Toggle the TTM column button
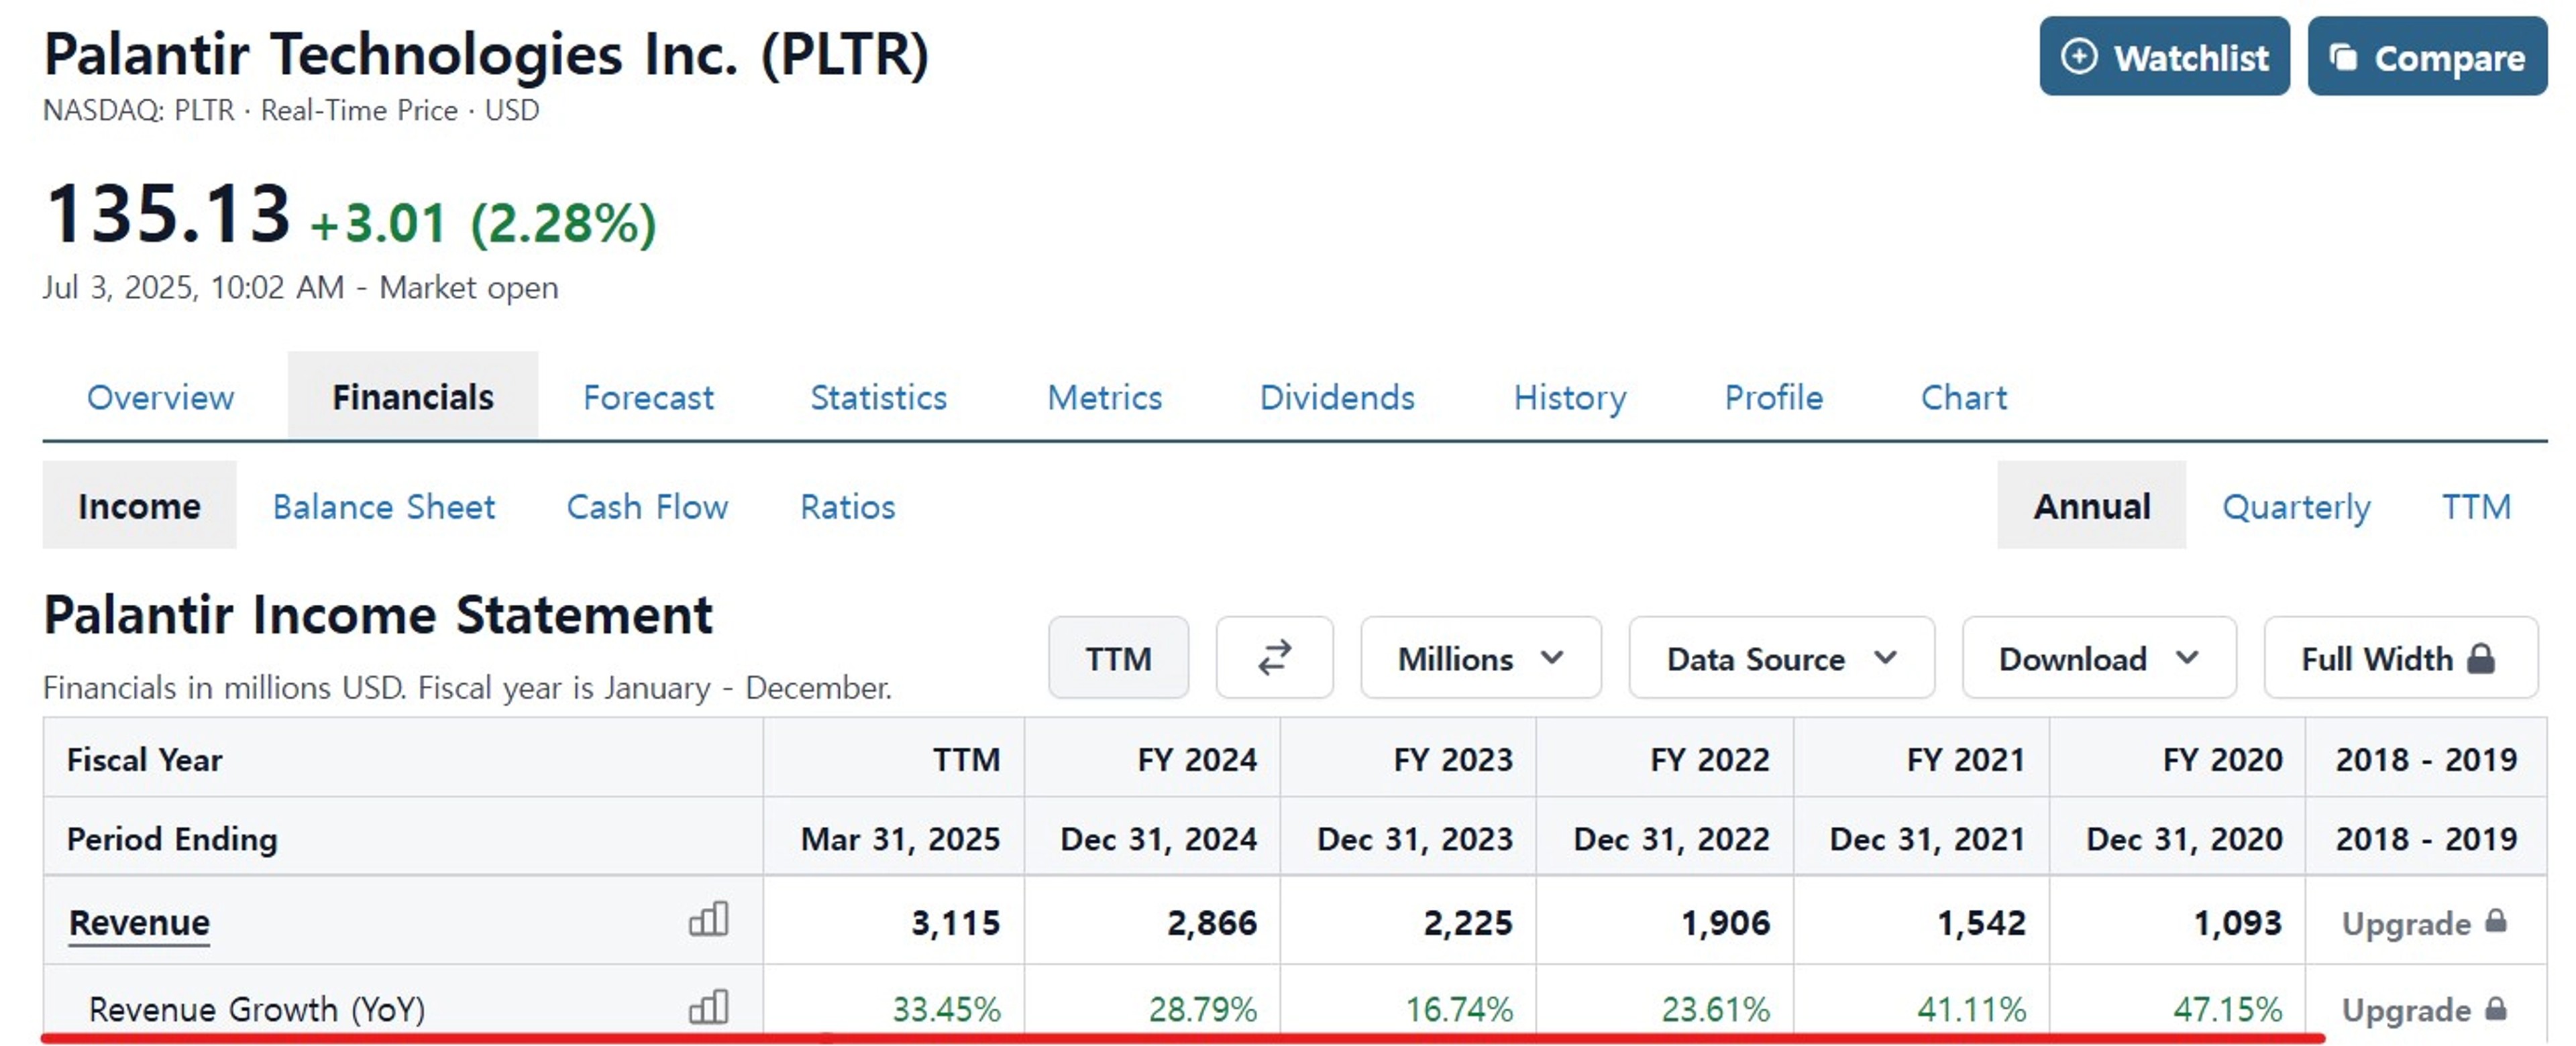The image size is (2576, 1046). [x=1118, y=658]
